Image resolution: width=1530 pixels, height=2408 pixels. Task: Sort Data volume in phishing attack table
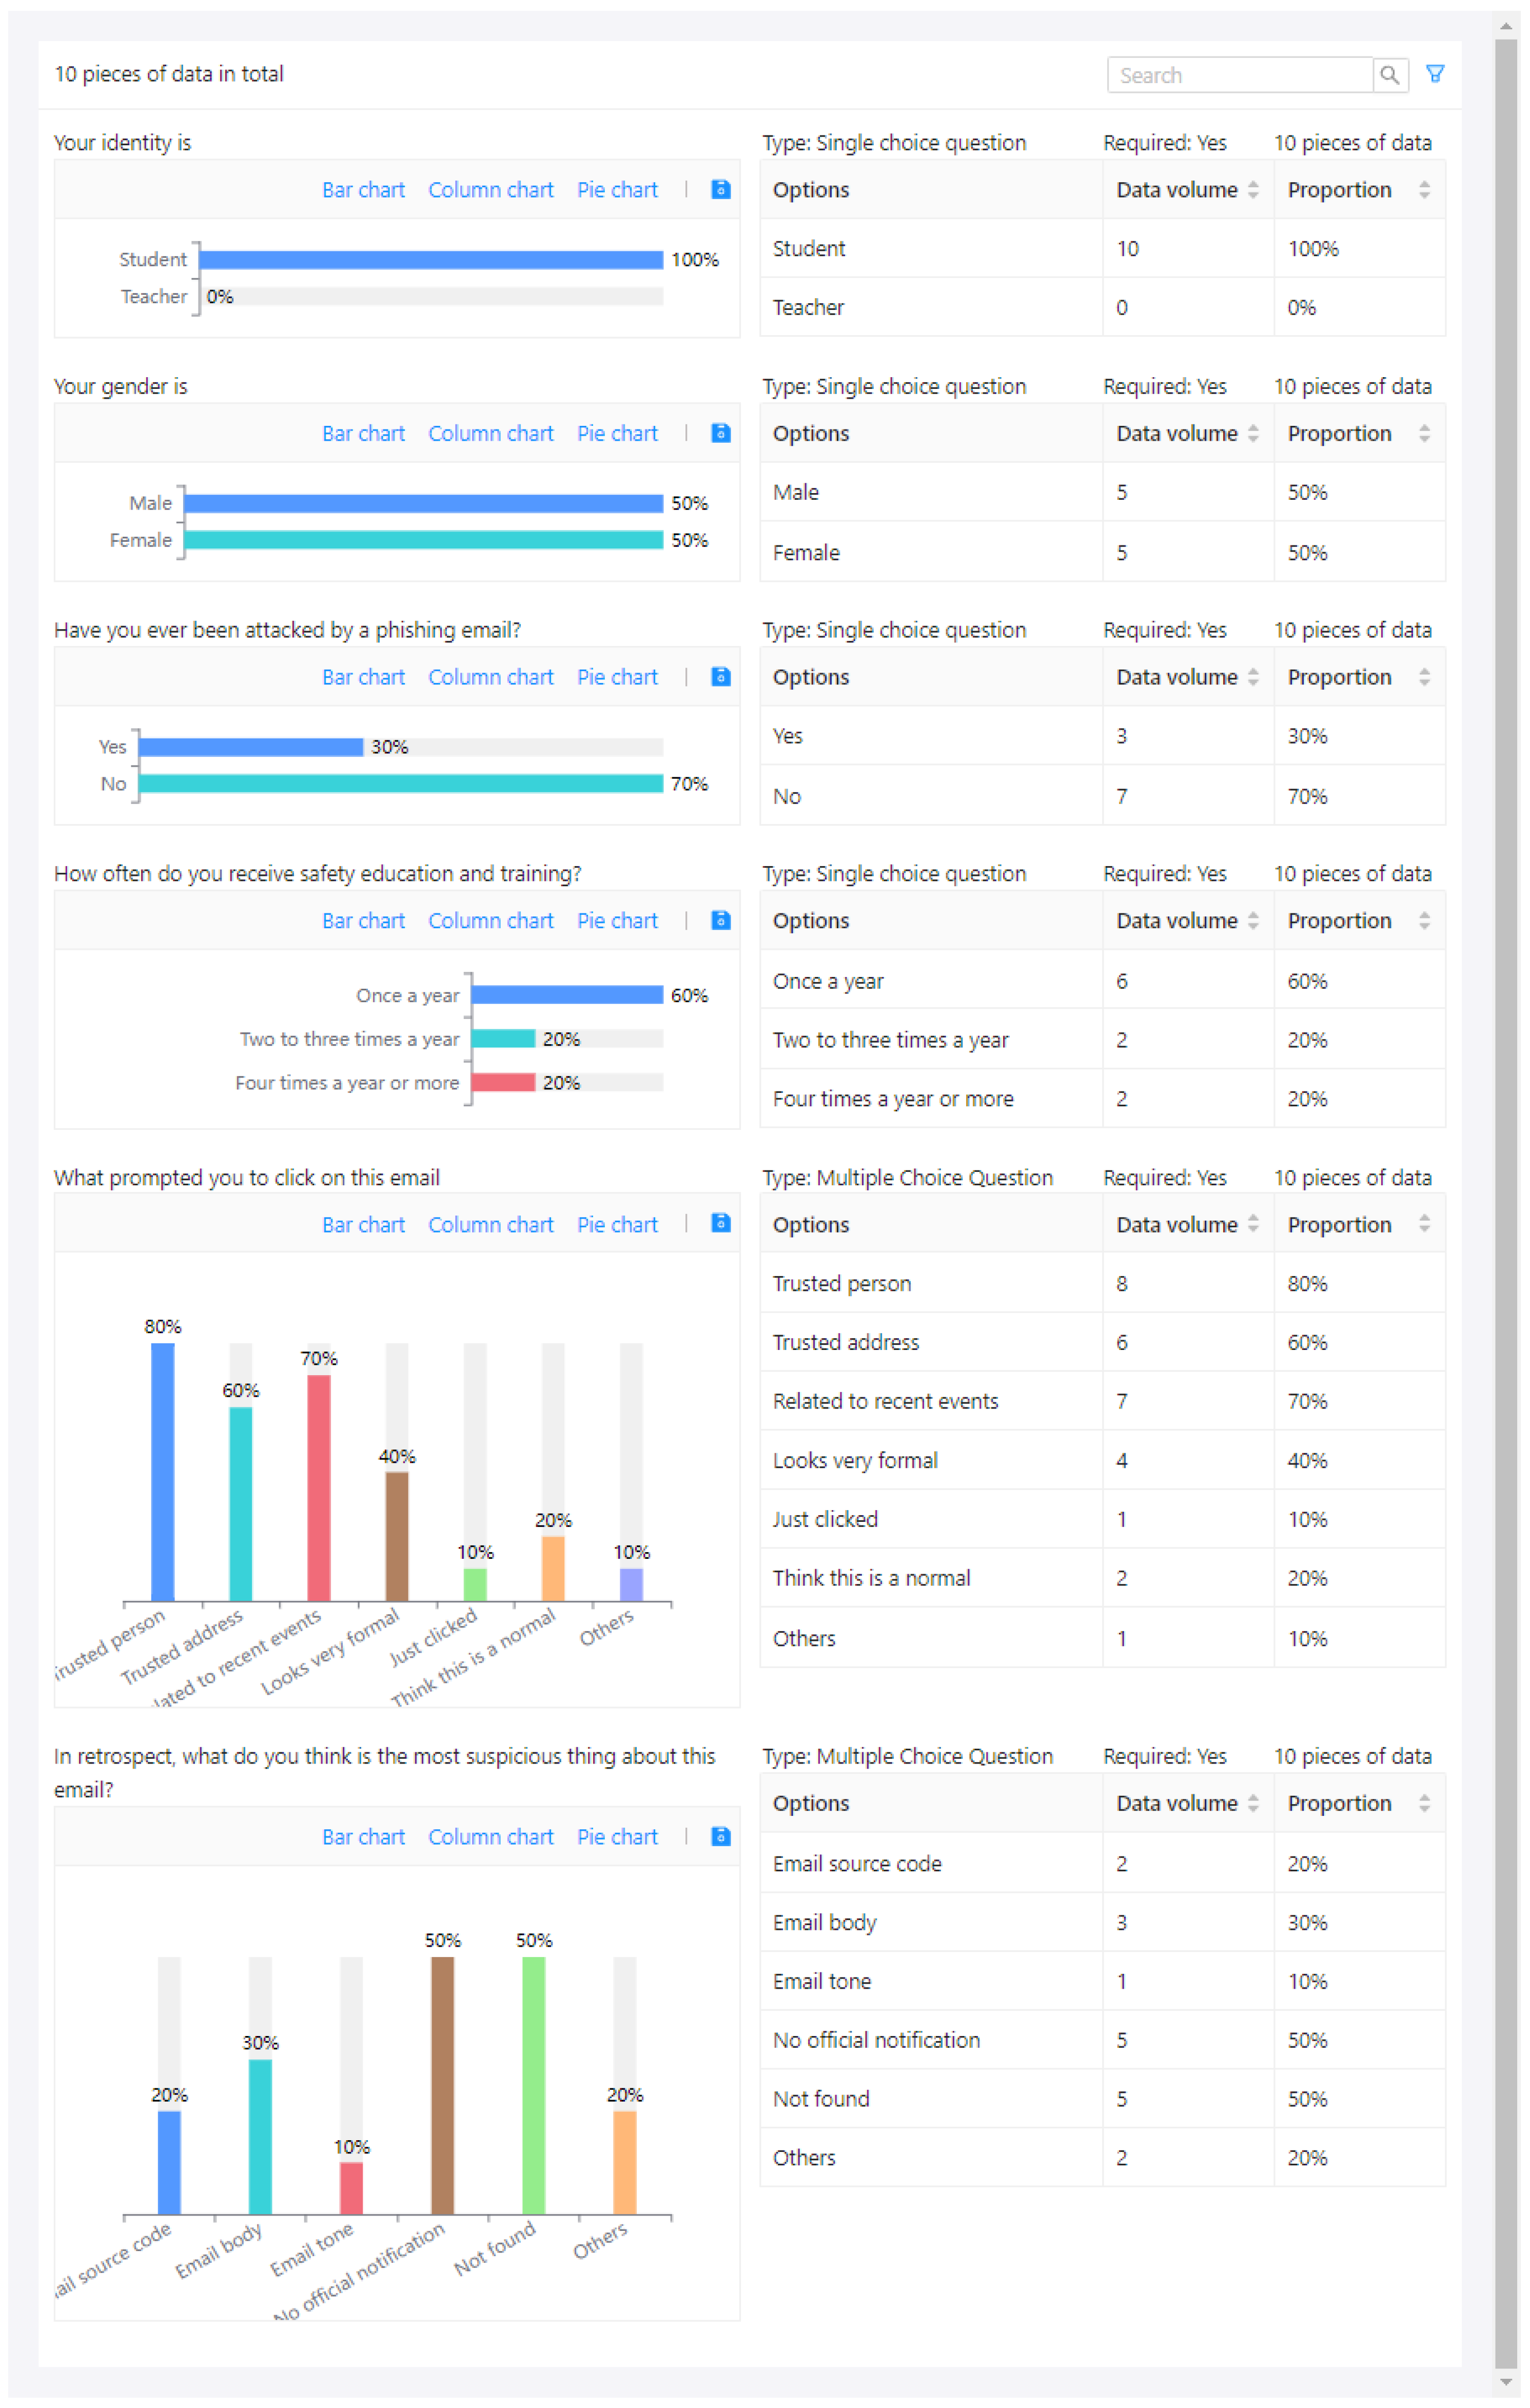coord(1252,677)
